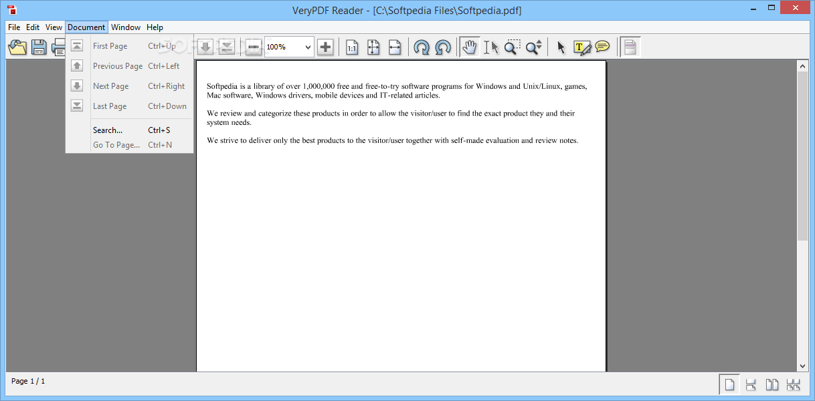Open the View menu

(x=54, y=27)
